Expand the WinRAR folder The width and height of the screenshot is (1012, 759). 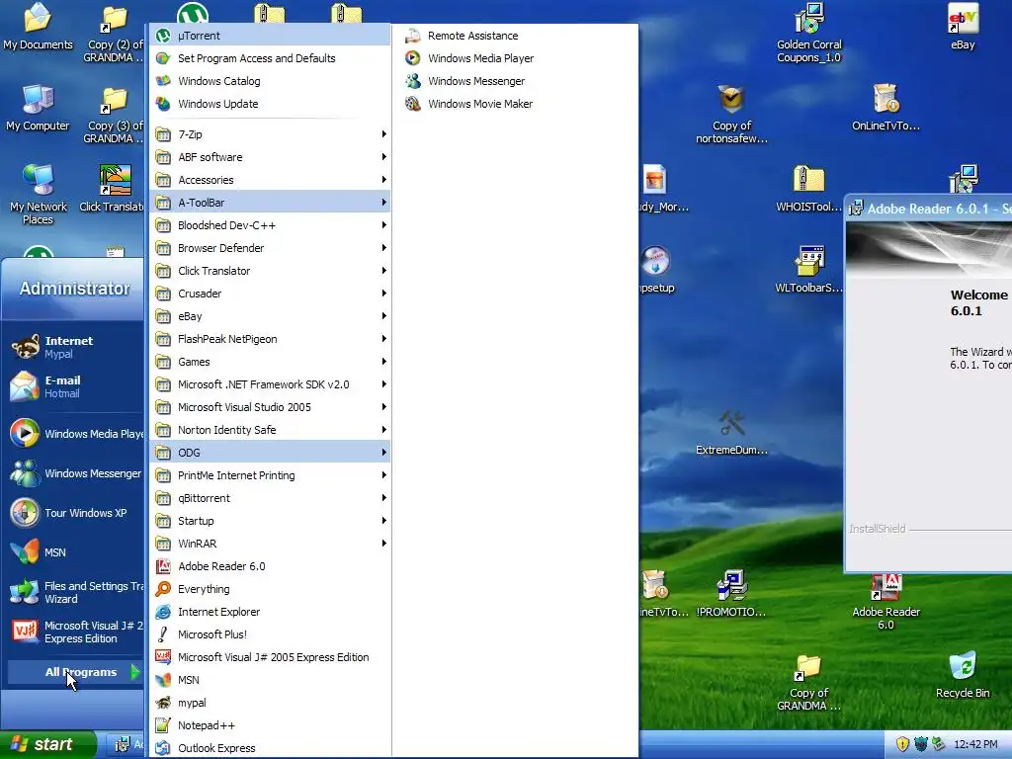coord(270,544)
